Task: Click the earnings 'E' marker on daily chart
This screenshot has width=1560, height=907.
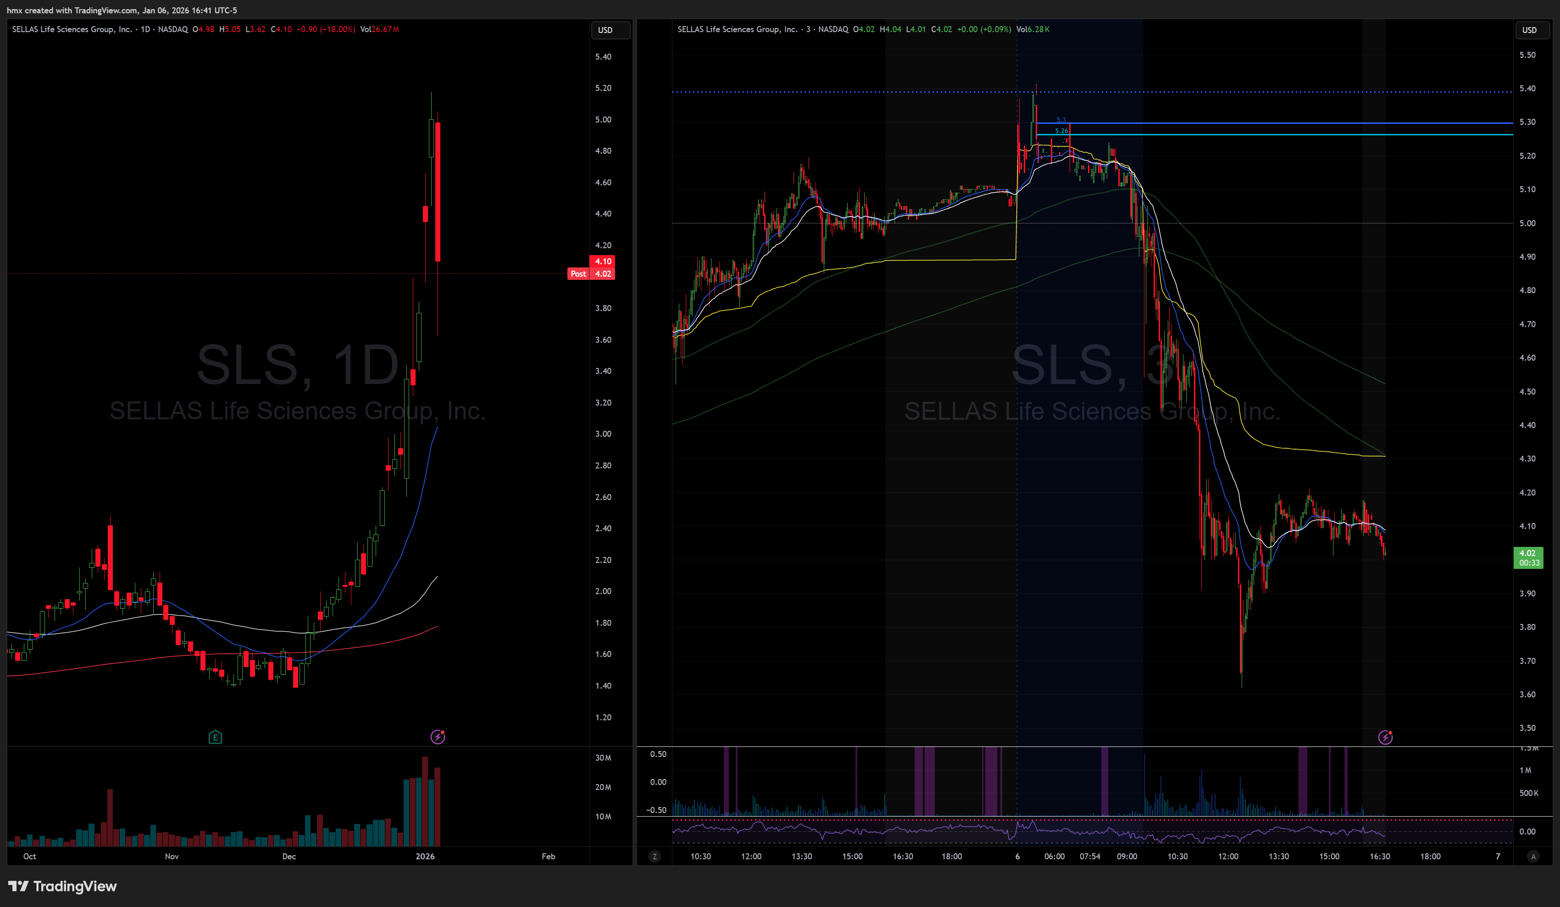Action: click(215, 737)
